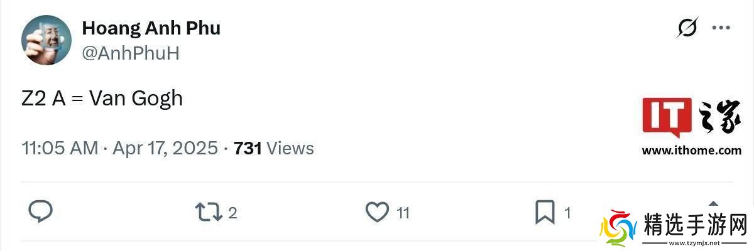754x251 pixels.
Task: Click Hoang Anh Phu's profile avatar
Action: click(46, 40)
